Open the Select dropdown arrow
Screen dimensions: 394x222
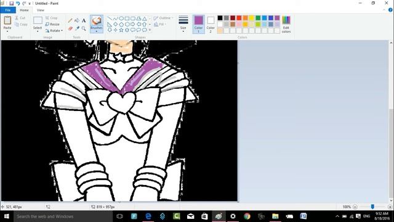(x=38, y=31)
